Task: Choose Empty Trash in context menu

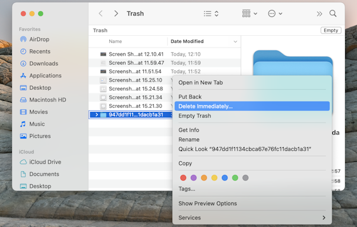Action: tap(195, 116)
